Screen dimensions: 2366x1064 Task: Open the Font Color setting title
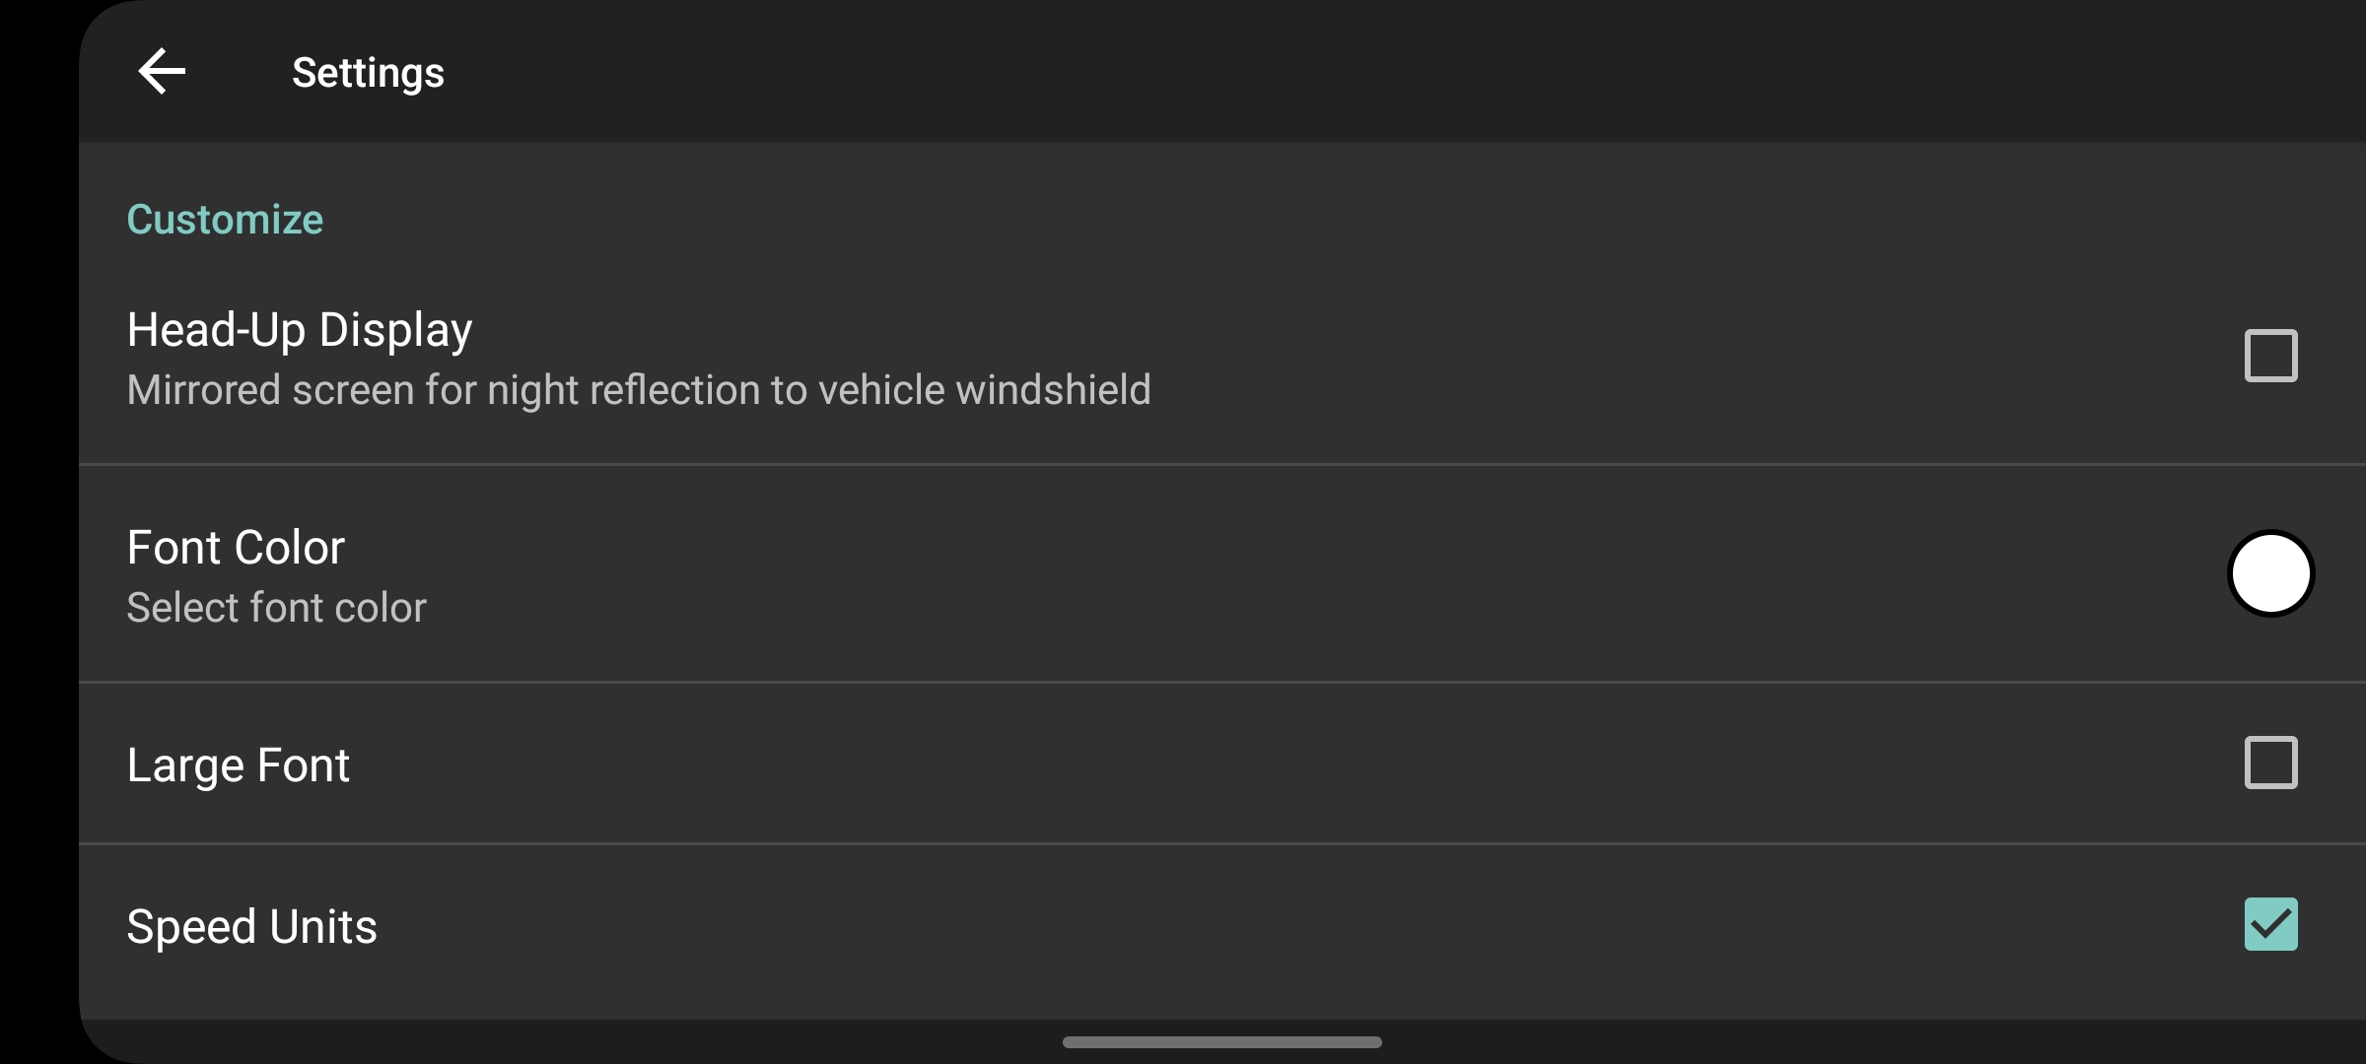click(x=236, y=548)
